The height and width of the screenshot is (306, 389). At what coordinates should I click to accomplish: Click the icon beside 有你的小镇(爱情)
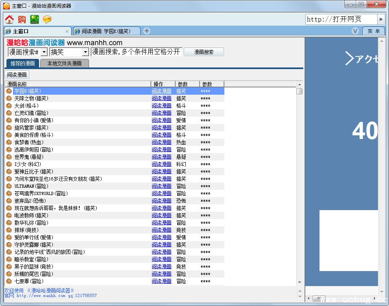click(x=9, y=121)
